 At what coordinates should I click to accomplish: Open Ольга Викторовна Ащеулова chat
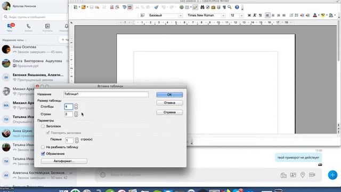pos(34,63)
